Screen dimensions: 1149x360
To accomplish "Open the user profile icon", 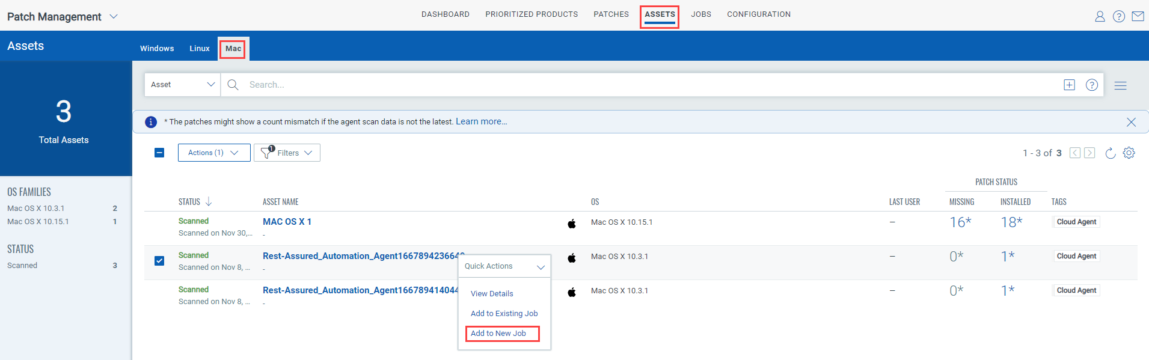I will [1100, 16].
